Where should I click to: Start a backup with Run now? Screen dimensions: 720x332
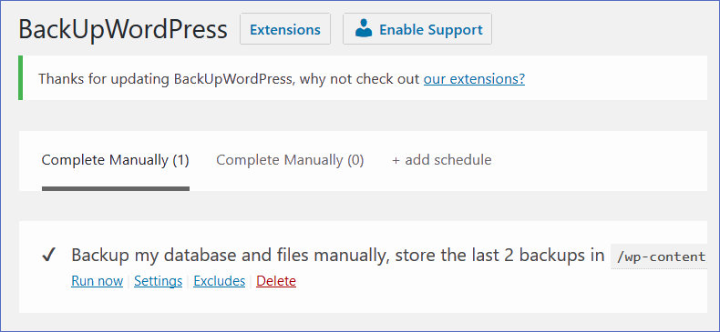pos(98,281)
